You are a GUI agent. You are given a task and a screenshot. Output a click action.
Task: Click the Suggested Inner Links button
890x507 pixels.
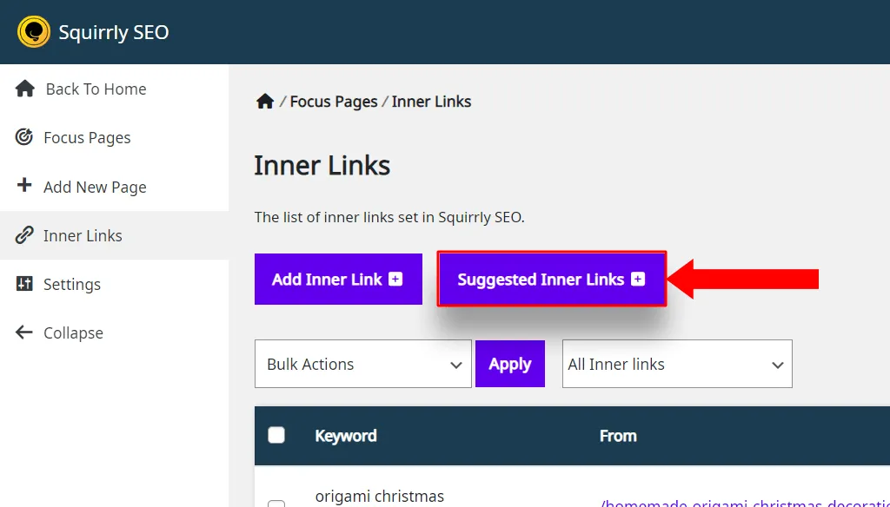point(552,279)
